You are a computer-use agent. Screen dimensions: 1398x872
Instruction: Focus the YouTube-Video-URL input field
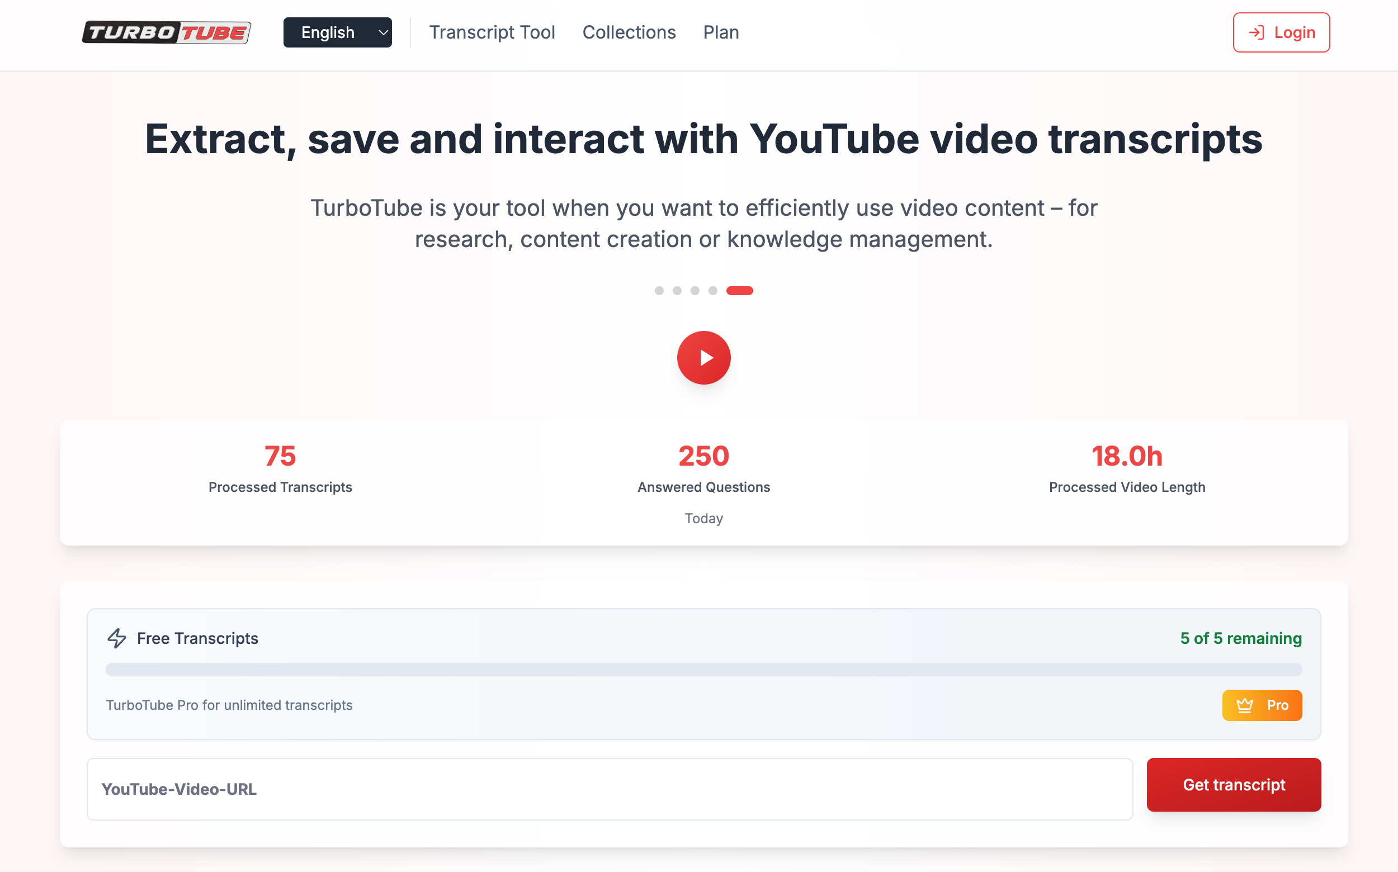click(x=610, y=788)
